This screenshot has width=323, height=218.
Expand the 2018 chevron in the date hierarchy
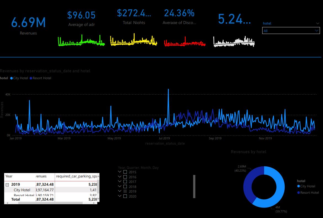click(119, 186)
